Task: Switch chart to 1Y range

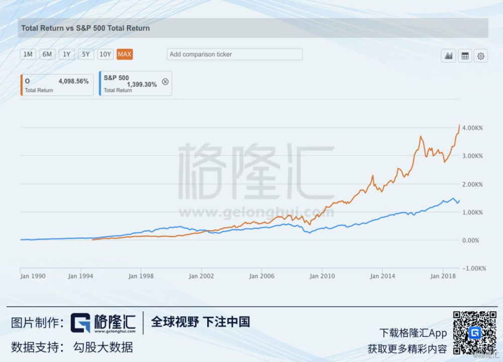Action: 66,54
